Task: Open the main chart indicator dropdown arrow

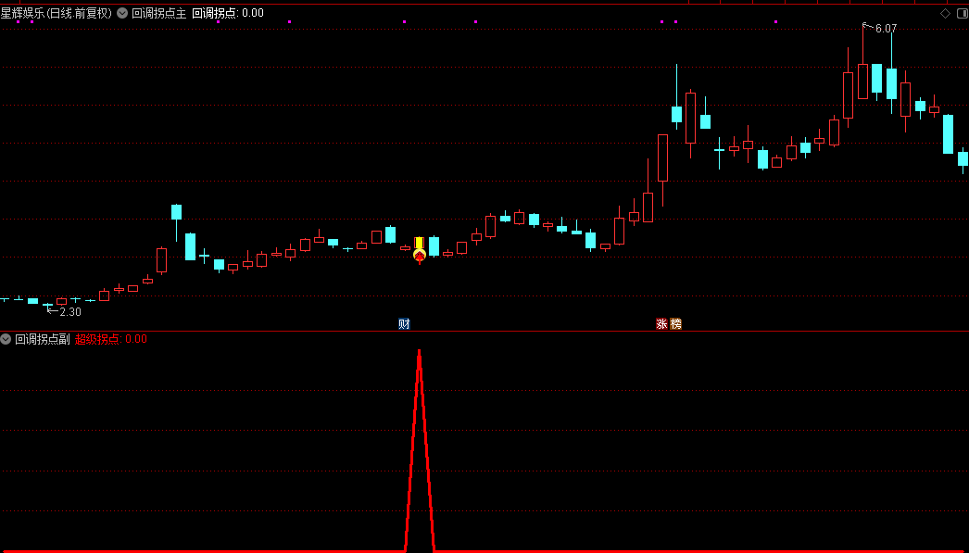Action: tap(121, 13)
